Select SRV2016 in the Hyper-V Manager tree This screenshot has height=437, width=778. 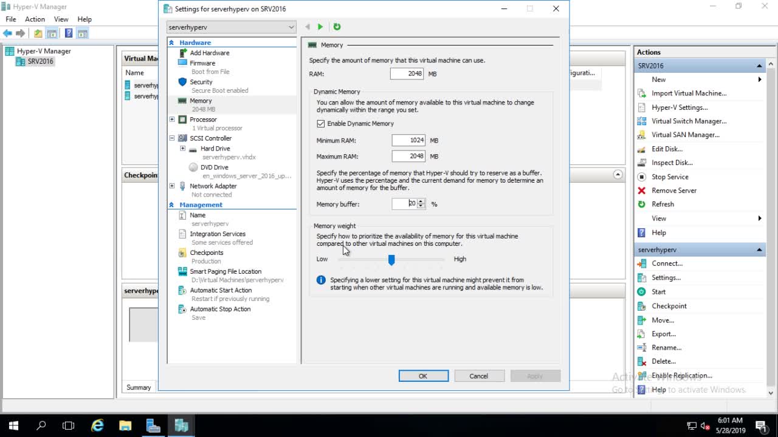(40, 61)
